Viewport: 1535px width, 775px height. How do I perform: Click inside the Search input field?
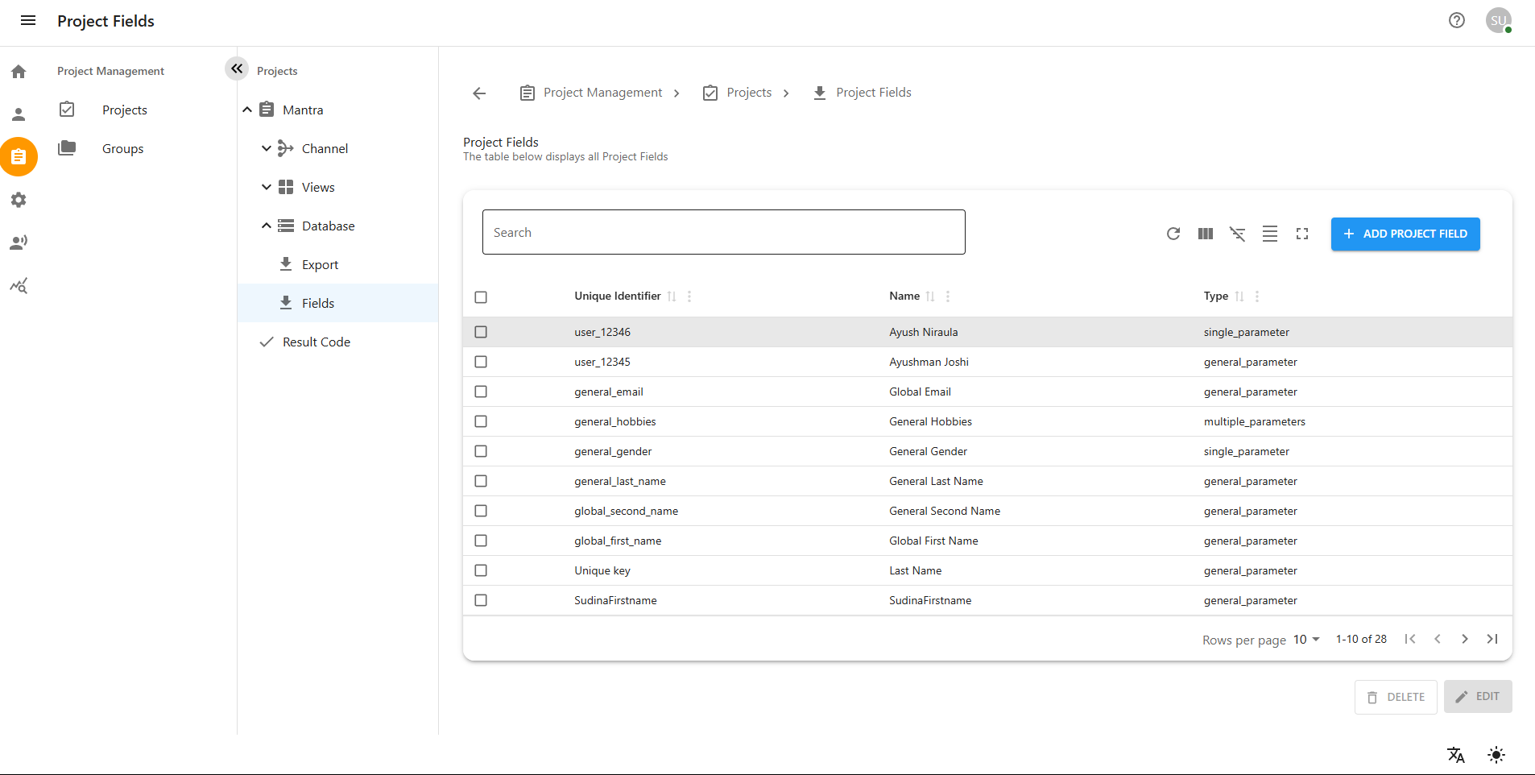pos(723,232)
